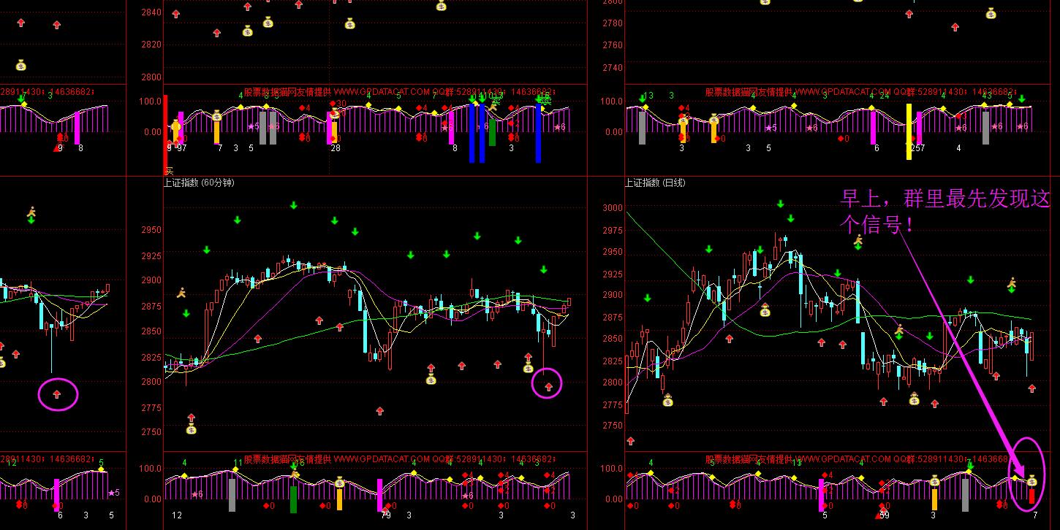Click the 2740 price label in the top right chart
Screen dimensions: 1060x530
pos(613,68)
